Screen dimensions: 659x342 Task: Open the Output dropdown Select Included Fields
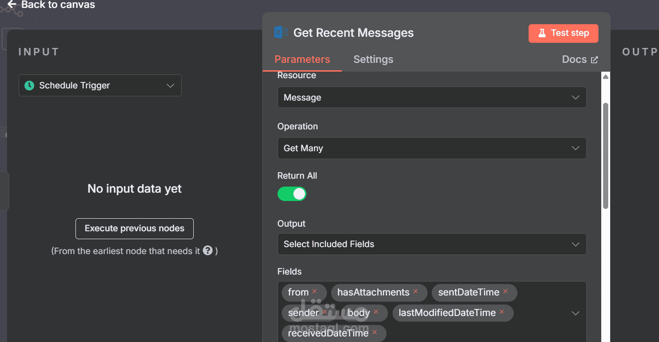click(432, 244)
